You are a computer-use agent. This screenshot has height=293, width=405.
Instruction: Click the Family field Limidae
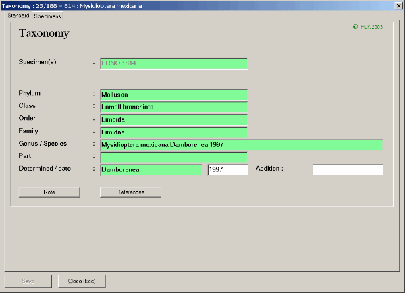click(173, 132)
